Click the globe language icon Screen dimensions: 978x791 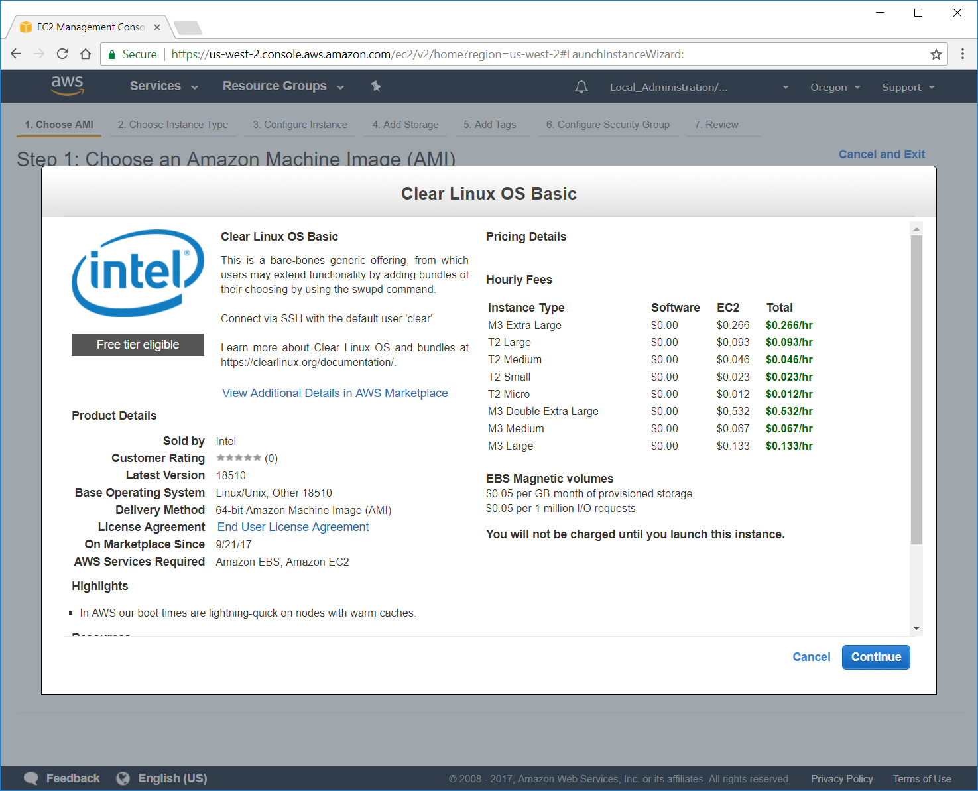(123, 778)
